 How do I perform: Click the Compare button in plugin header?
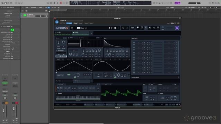pyautogui.click(x=69, y=23)
